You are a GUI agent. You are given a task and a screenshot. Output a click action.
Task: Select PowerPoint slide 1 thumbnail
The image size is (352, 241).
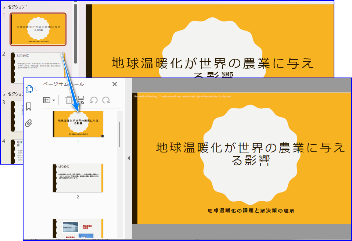(x=38, y=29)
